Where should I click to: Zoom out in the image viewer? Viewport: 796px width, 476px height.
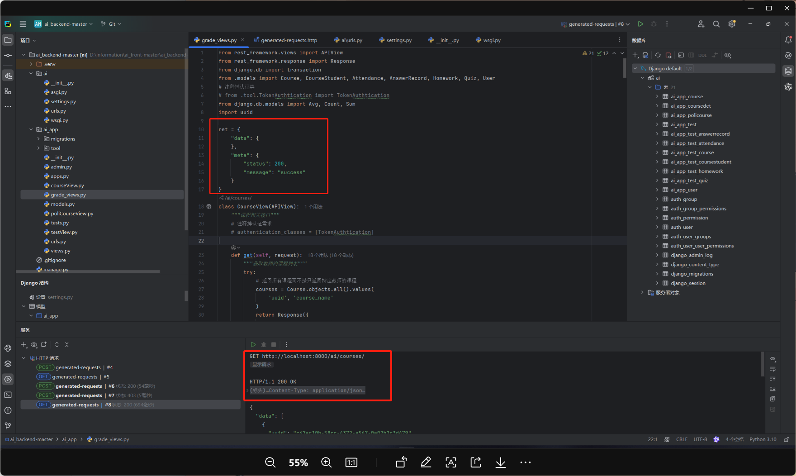[270, 462]
